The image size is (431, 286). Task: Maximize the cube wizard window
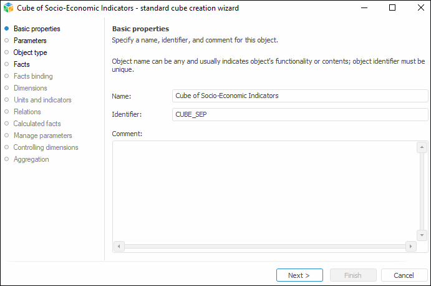[x=392, y=8]
